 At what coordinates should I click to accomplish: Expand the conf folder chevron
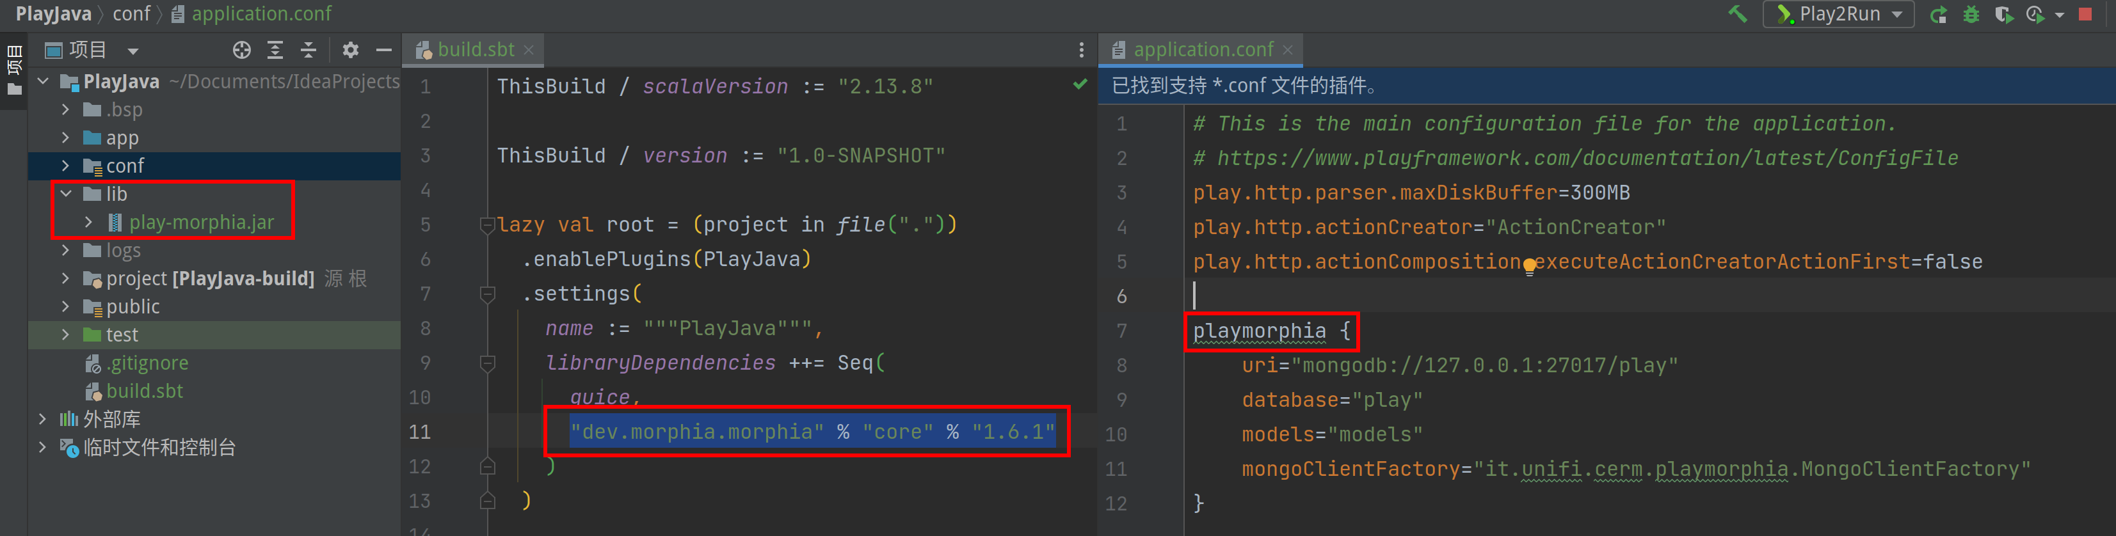point(66,166)
